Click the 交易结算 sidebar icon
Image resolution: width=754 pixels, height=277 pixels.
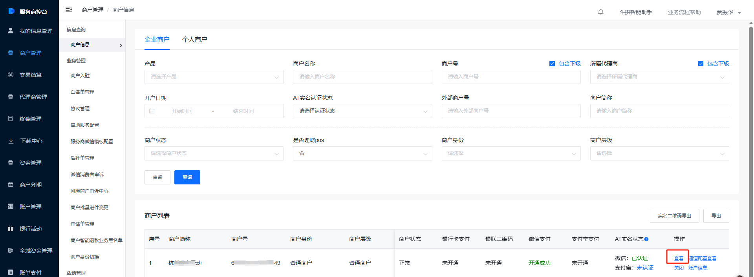point(11,75)
